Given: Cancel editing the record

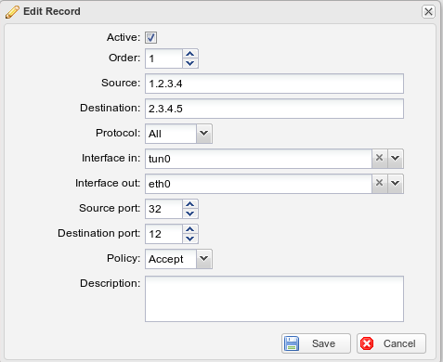Looking at the screenshot, I should (x=391, y=343).
